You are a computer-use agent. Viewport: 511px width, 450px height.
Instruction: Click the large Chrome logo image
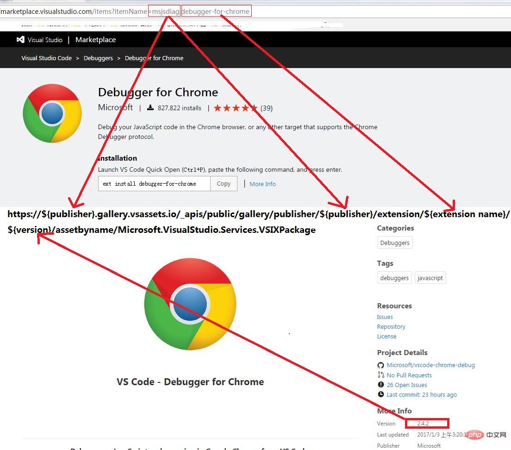(x=190, y=304)
